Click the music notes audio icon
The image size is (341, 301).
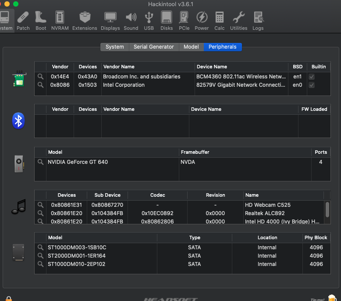tap(19, 206)
